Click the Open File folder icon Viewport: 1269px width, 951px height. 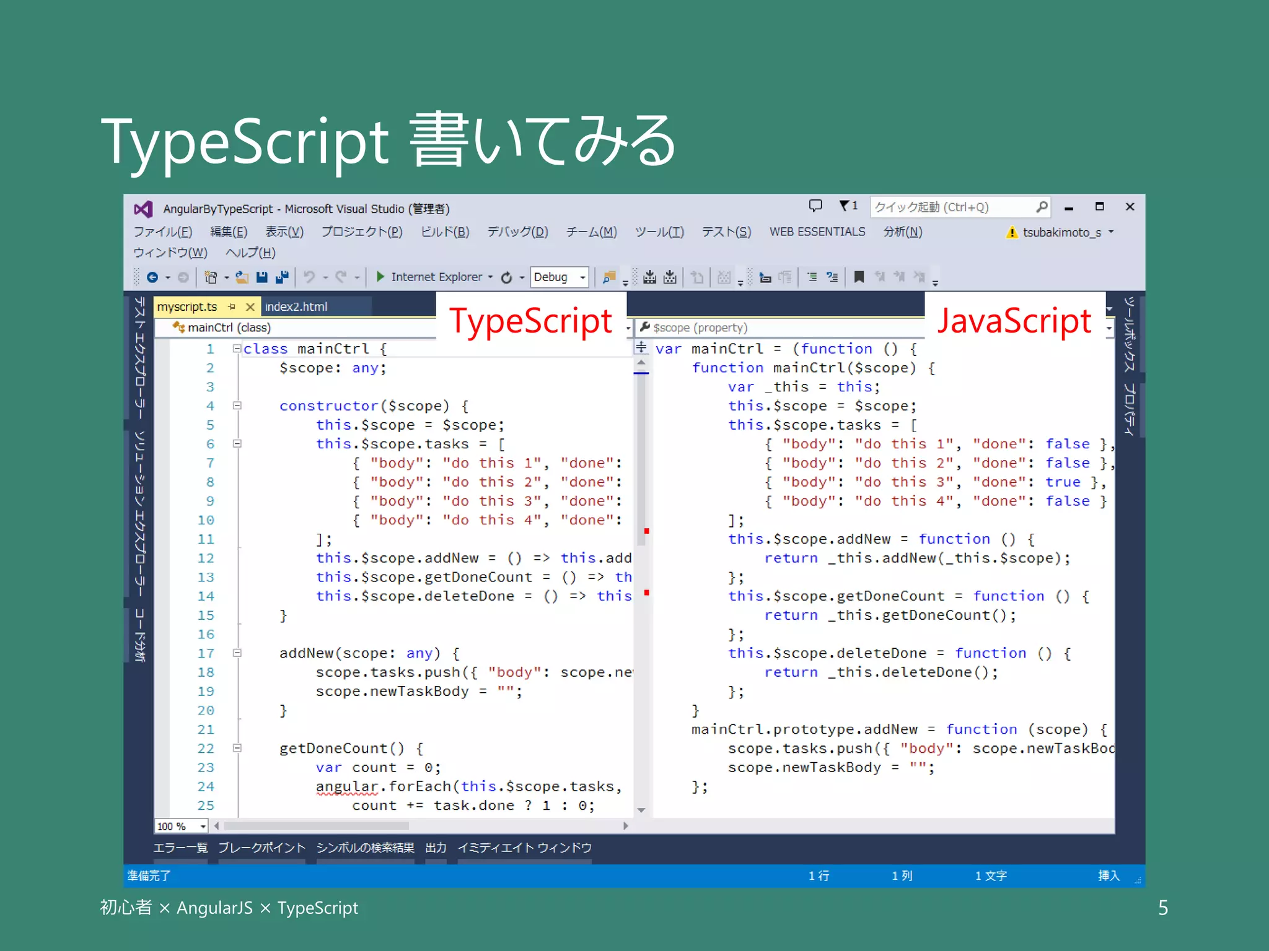tap(242, 277)
